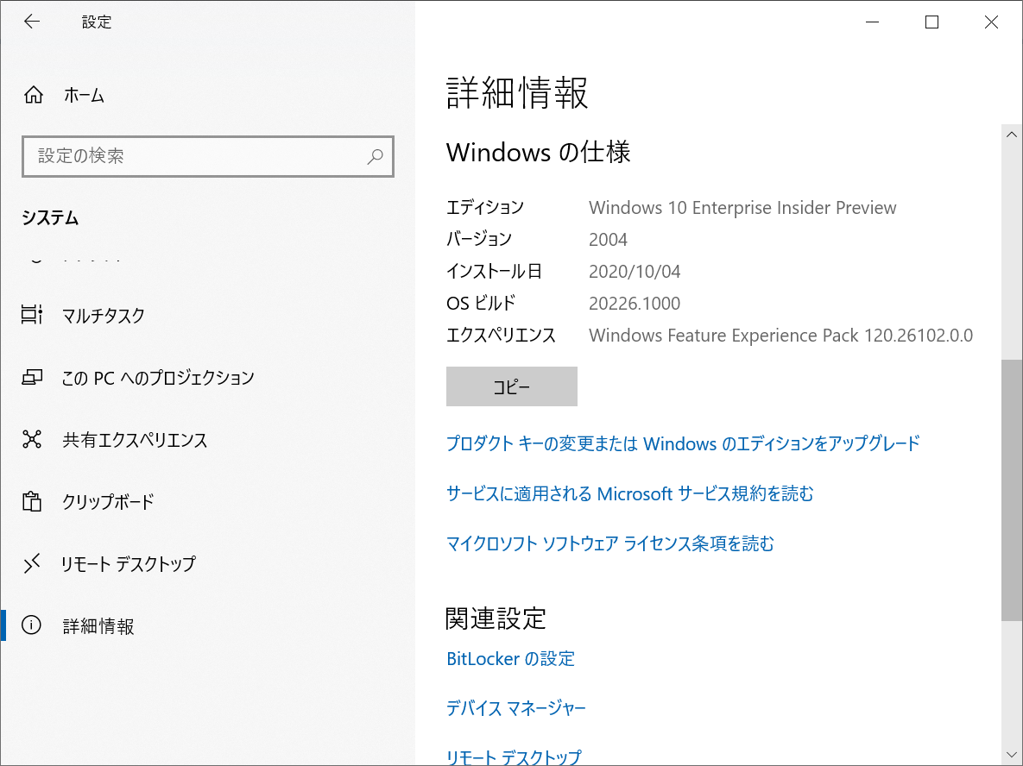This screenshot has width=1023, height=766.
Task: Click OS build value 20226.1000
Action: [x=635, y=303]
